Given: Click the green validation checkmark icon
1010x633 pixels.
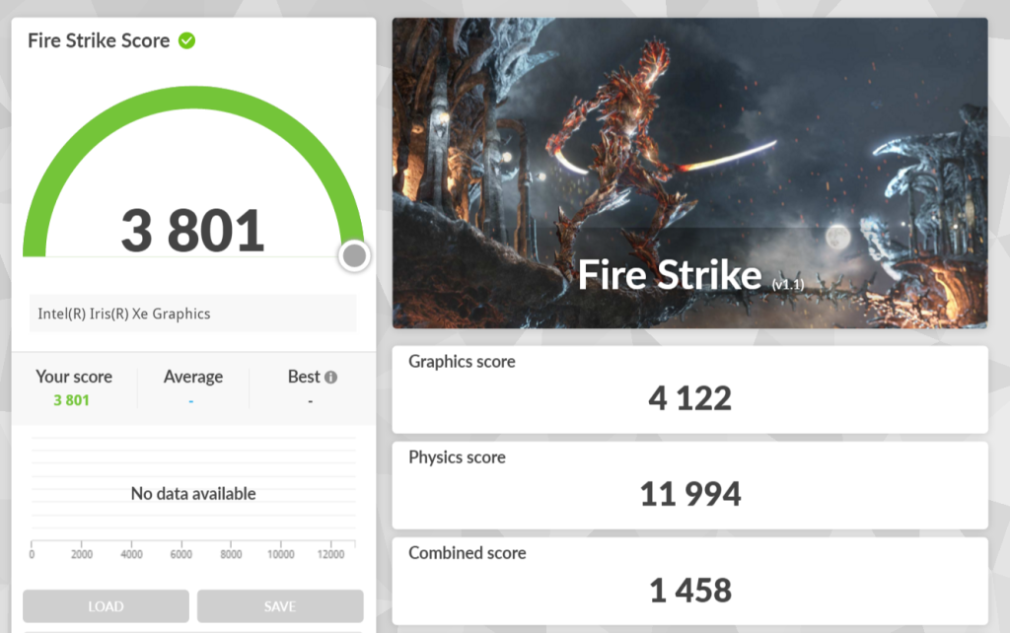Looking at the screenshot, I should tap(186, 40).
